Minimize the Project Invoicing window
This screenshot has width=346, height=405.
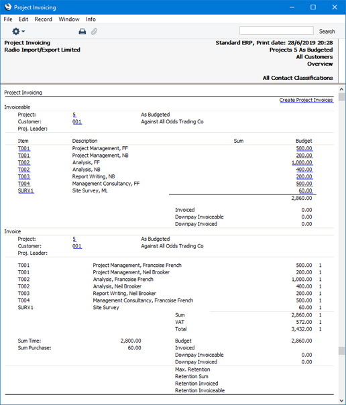pyautogui.click(x=292, y=7)
